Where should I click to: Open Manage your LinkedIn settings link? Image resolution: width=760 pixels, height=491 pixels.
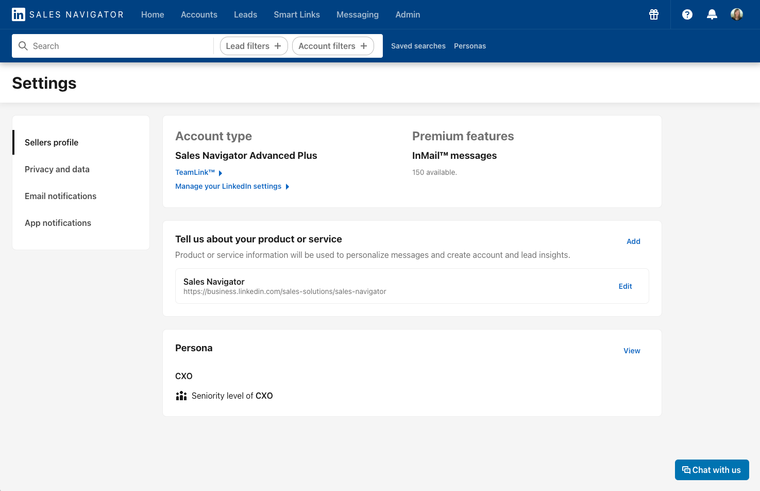232,186
